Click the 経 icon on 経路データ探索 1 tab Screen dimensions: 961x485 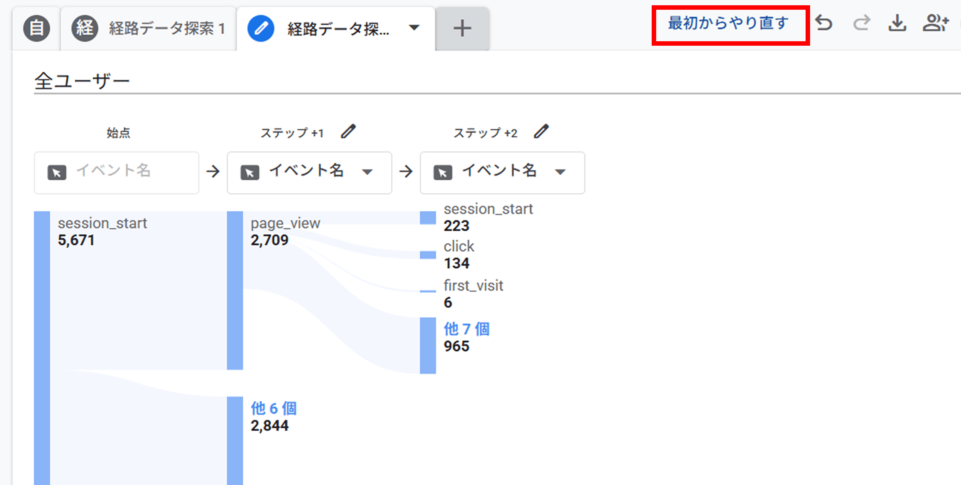click(x=85, y=28)
